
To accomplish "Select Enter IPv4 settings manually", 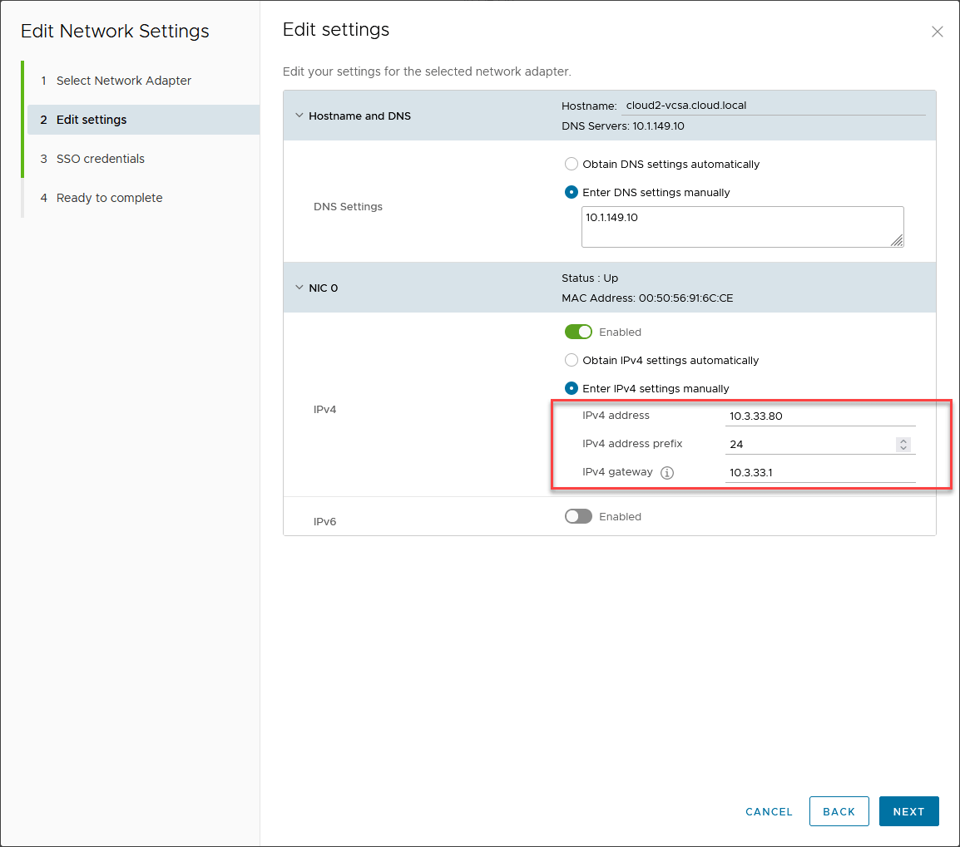I will (x=572, y=389).
